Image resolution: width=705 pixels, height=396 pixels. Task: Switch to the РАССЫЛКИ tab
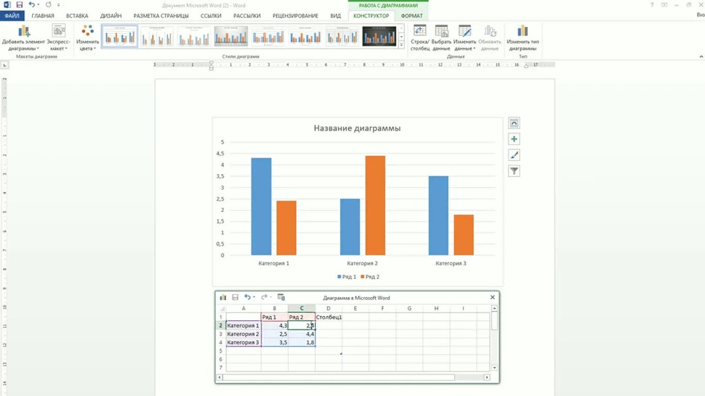247,16
